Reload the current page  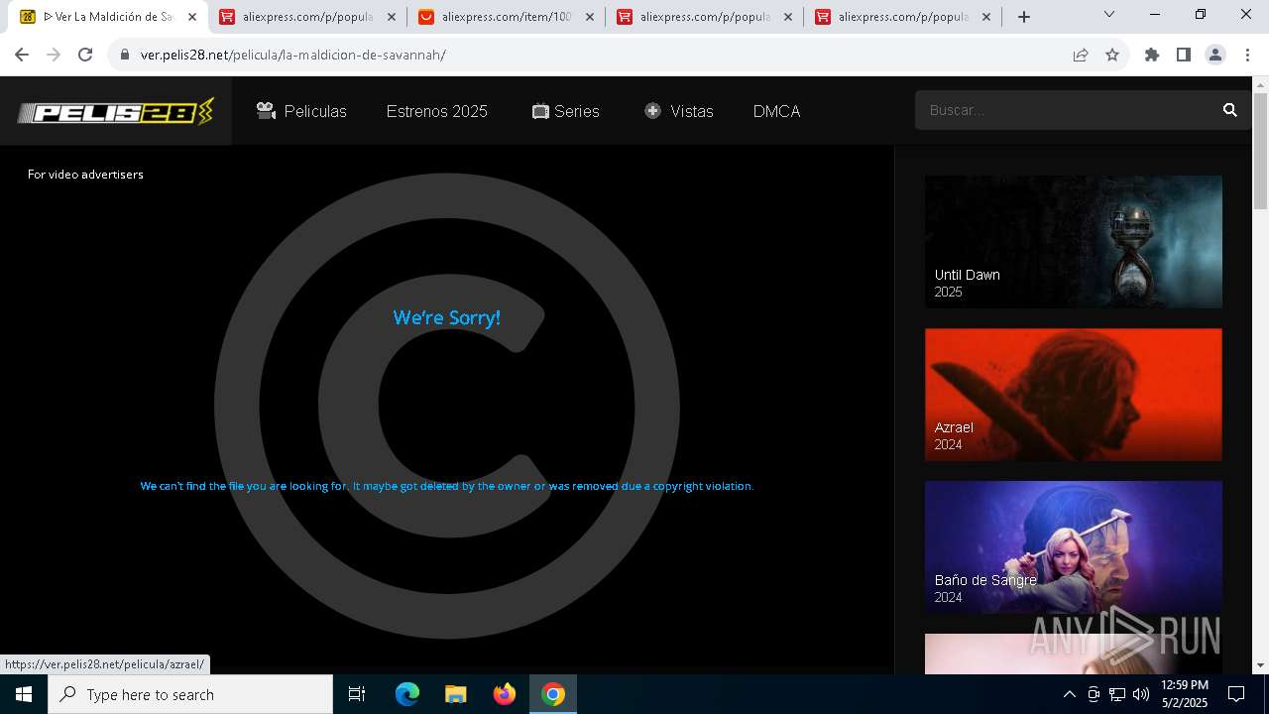click(x=85, y=55)
